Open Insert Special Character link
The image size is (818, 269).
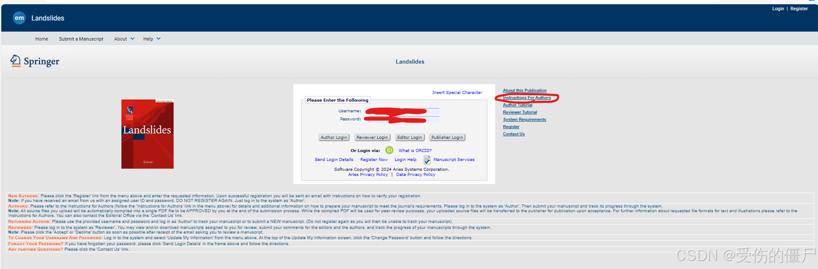click(x=457, y=93)
